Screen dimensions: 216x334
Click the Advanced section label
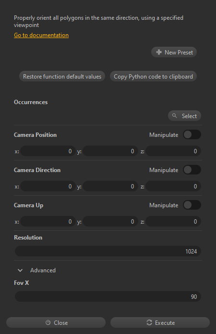click(x=43, y=270)
